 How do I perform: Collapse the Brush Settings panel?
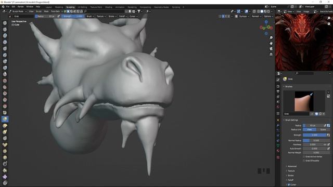point(291,120)
